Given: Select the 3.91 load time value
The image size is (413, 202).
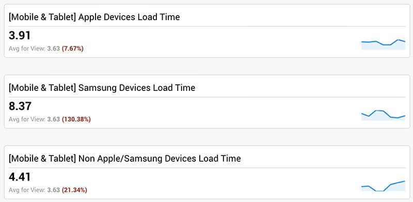Looking at the screenshot, I should click(20, 36).
